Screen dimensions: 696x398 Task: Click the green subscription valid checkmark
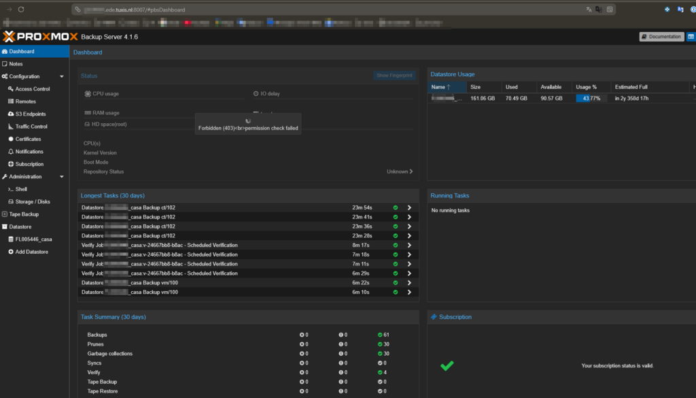(x=447, y=365)
